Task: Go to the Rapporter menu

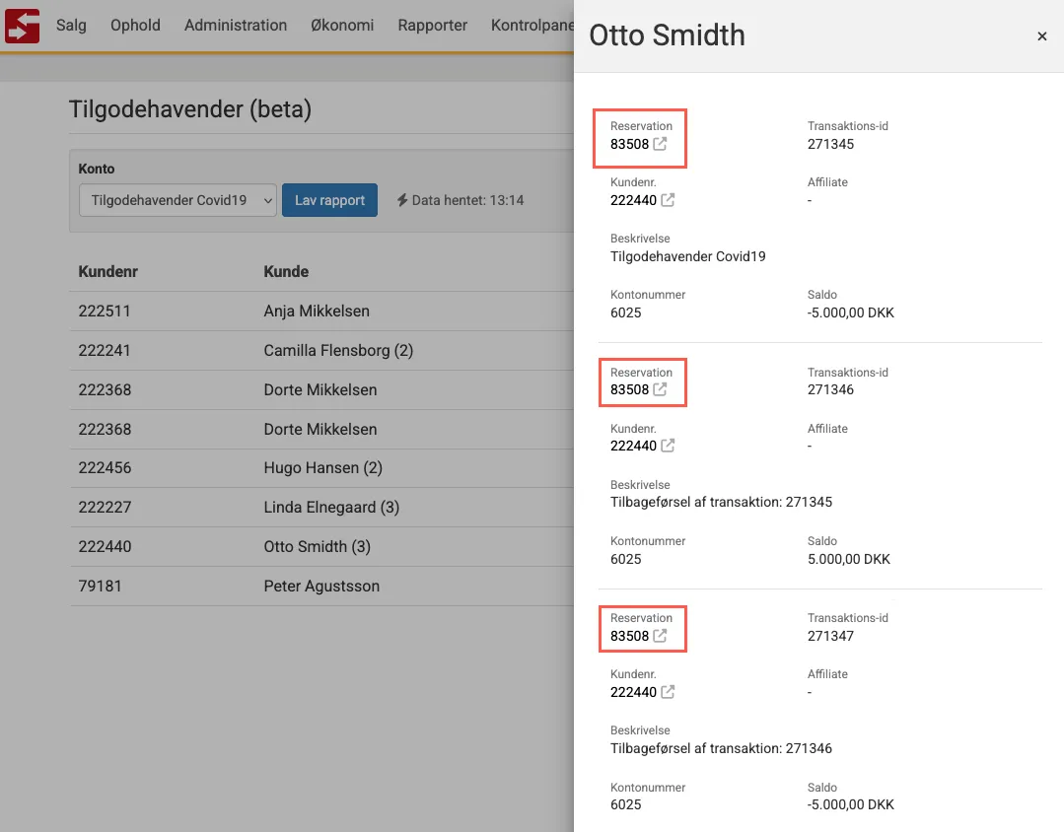Action: tap(432, 26)
